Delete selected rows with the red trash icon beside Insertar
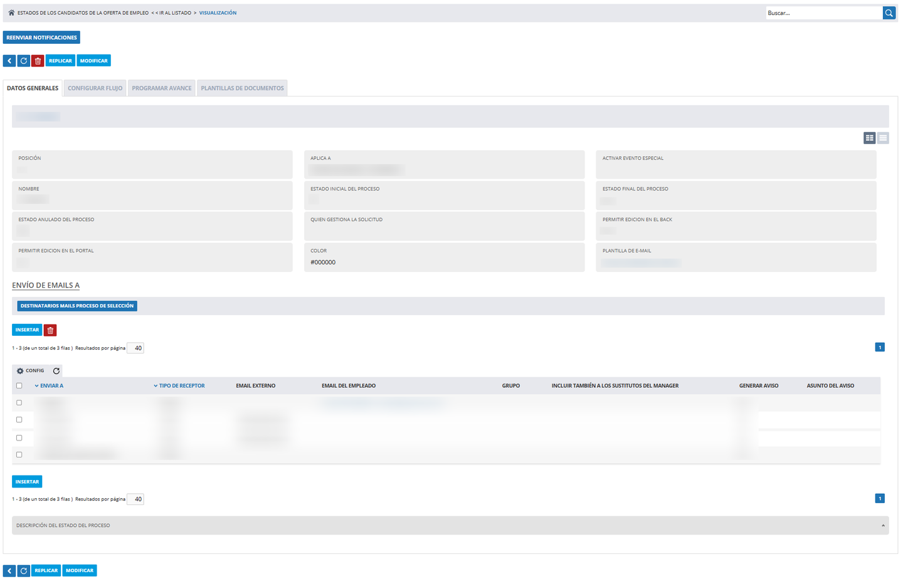Viewport: 903px width, 579px height. (50, 330)
